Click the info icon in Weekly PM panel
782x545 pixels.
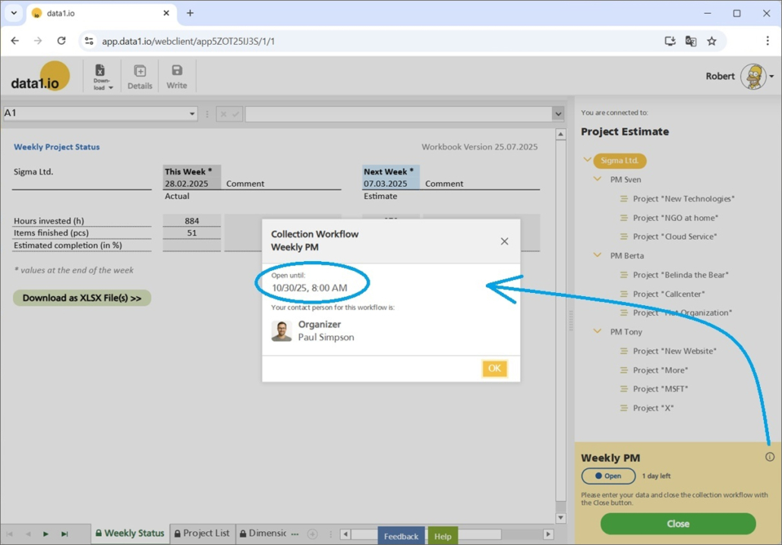(770, 457)
